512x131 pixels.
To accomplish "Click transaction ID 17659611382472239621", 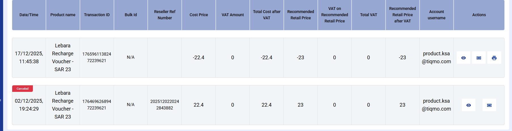I will (97, 57).
